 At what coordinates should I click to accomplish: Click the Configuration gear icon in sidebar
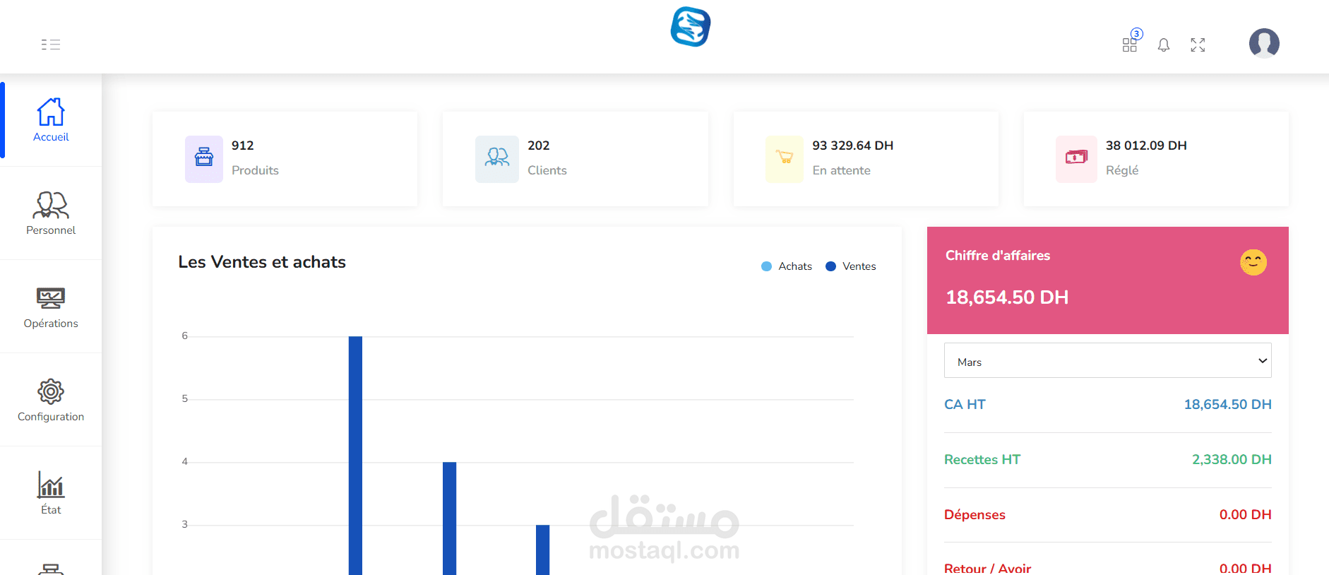click(51, 391)
